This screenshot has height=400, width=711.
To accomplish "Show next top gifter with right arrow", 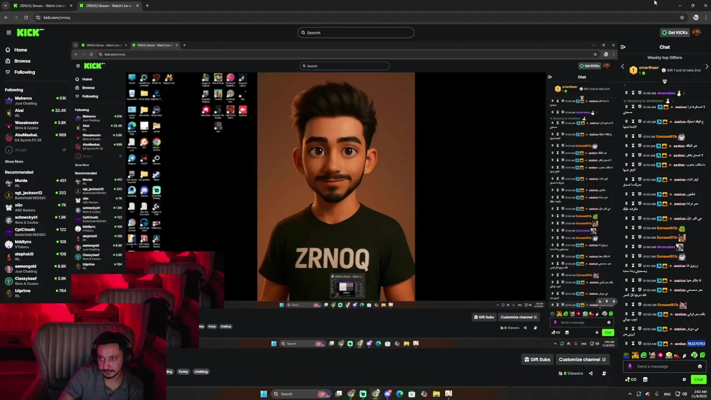I will coord(707,67).
